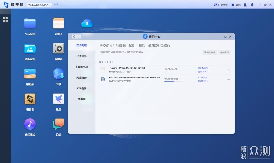This screenshot has width=274, height=163.
Task: Switch to the 上传任务 tab
Action: point(81,56)
